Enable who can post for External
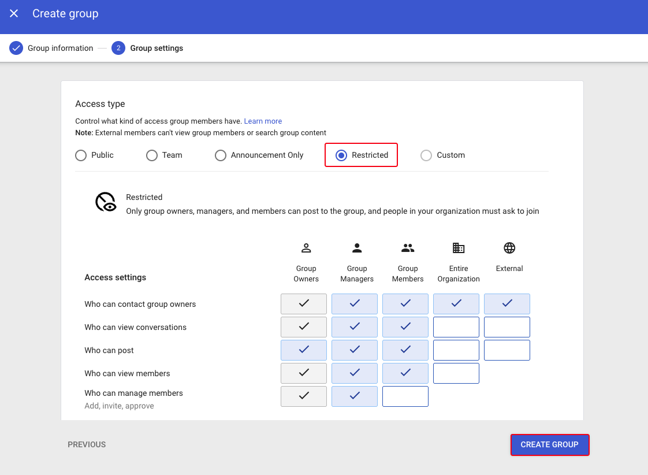This screenshot has height=475, width=648. pyautogui.click(x=507, y=350)
